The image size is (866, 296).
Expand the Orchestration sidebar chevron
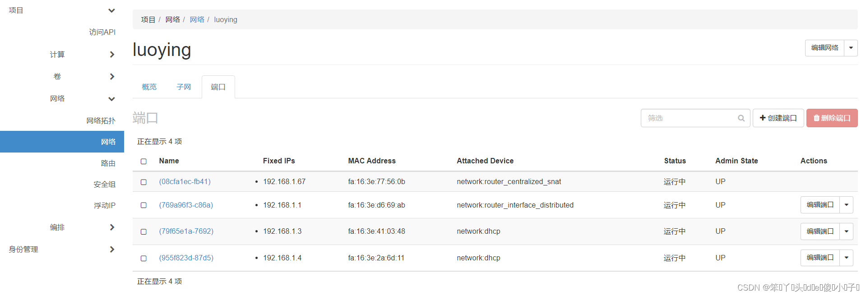click(112, 227)
